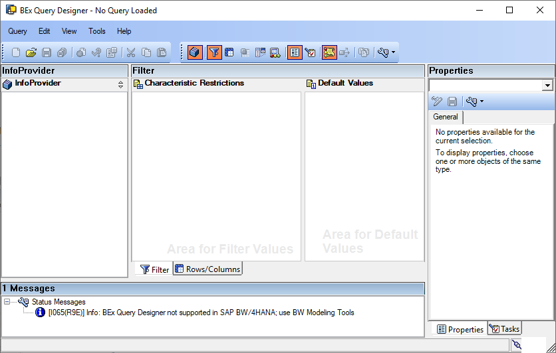Collapse the Status Messages tree node
This screenshot has height=353, width=556.
(7, 301)
